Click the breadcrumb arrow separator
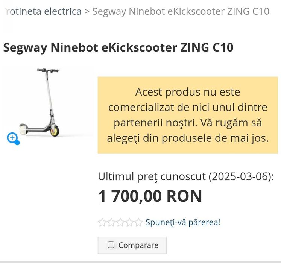Viewport: 281px width, 263px height. pyautogui.click(x=87, y=11)
